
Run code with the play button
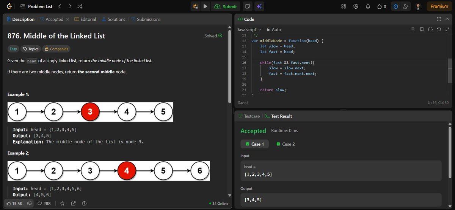point(205,6)
